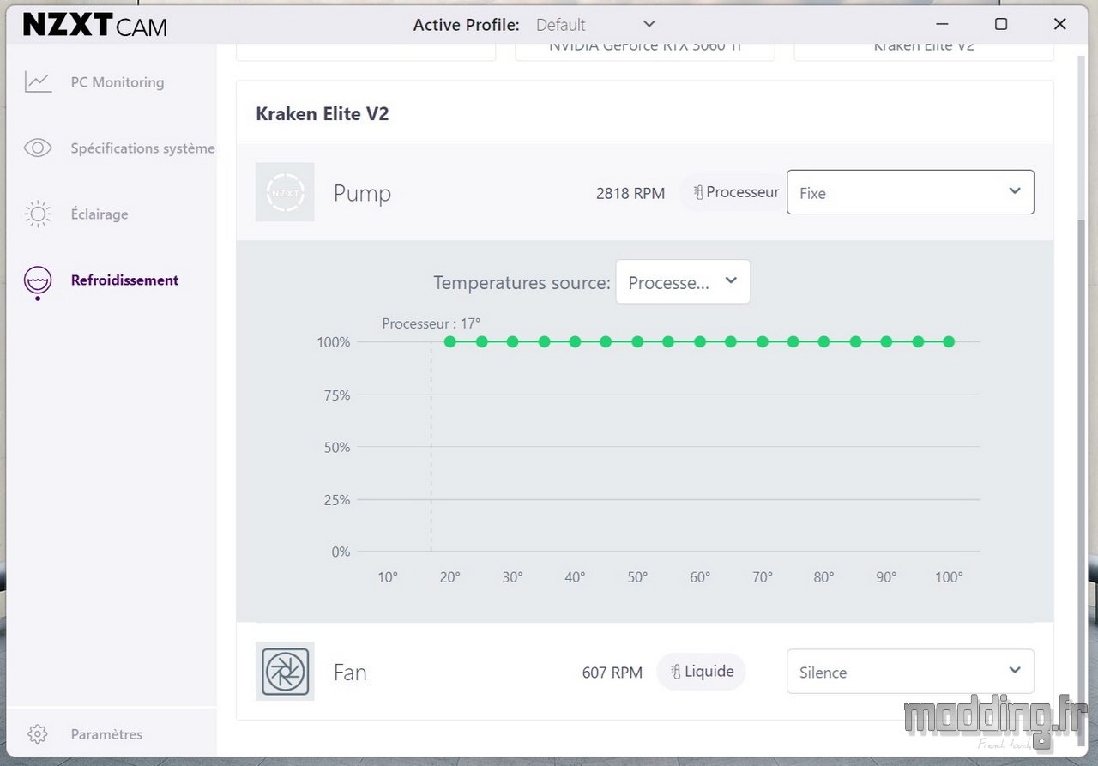Select the pump curve point at 60°
The height and width of the screenshot is (766, 1098).
point(700,341)
